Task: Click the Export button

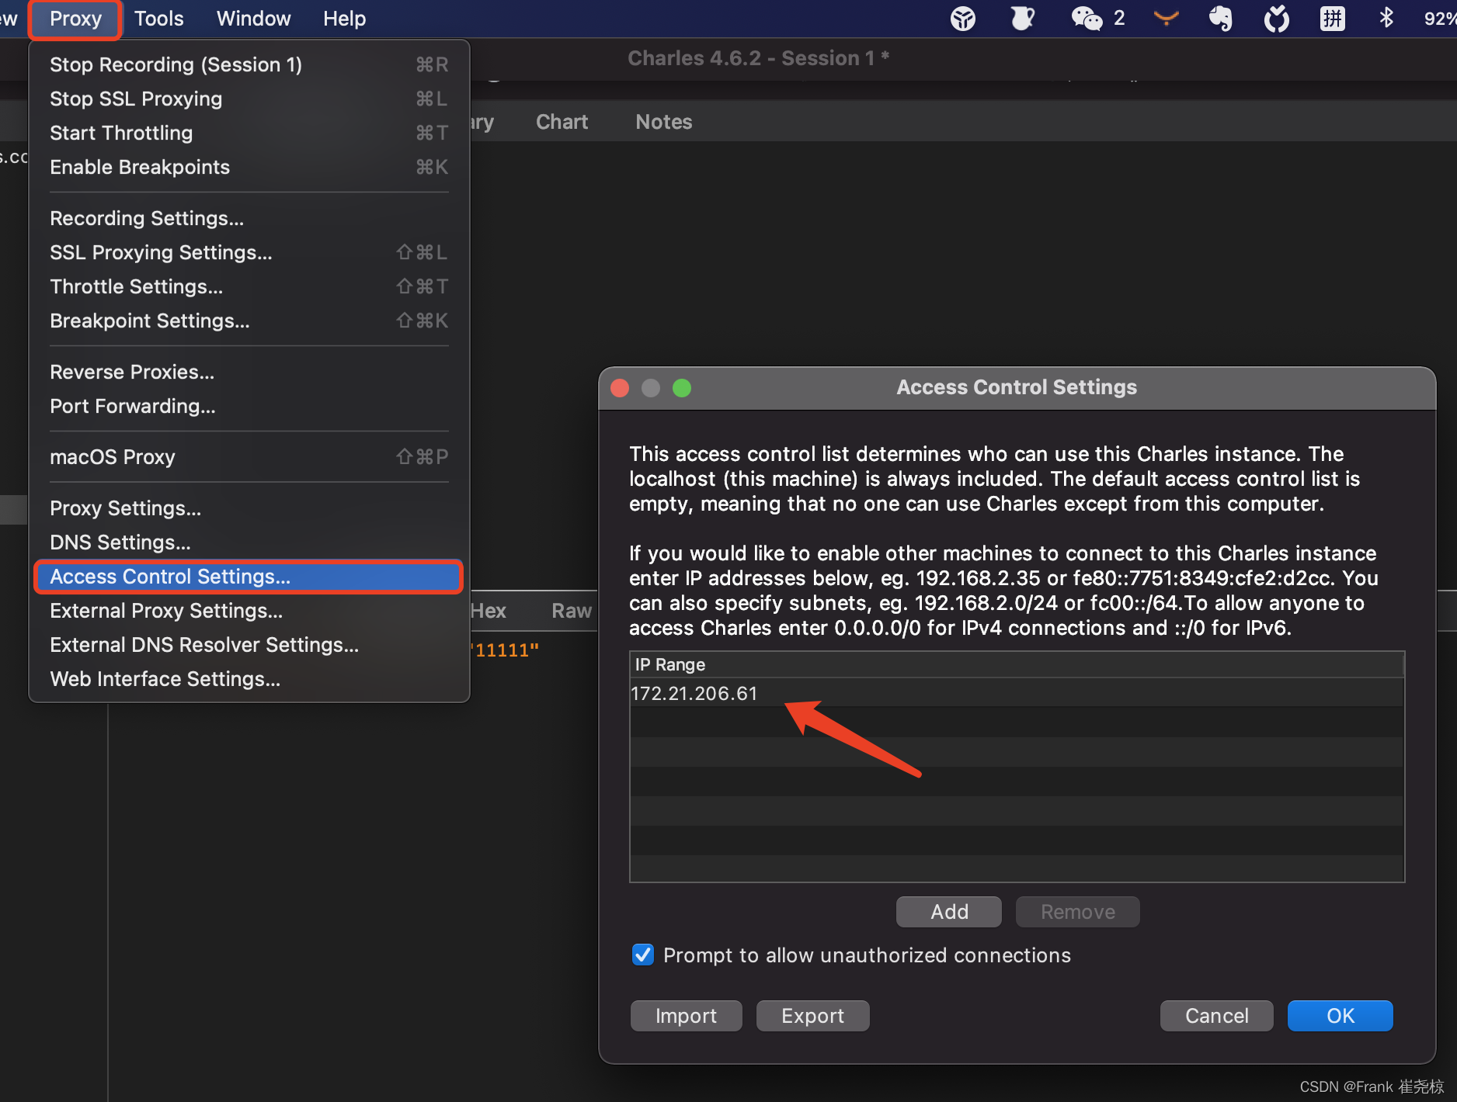Action: 812,1016
